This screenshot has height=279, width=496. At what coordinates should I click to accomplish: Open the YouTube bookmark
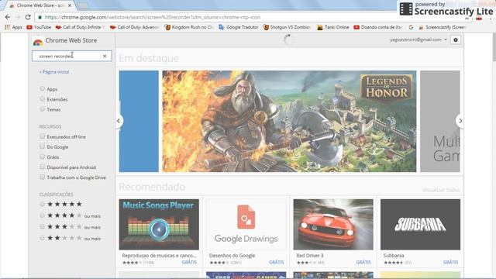pyautogui.click(x=39, y=27)
